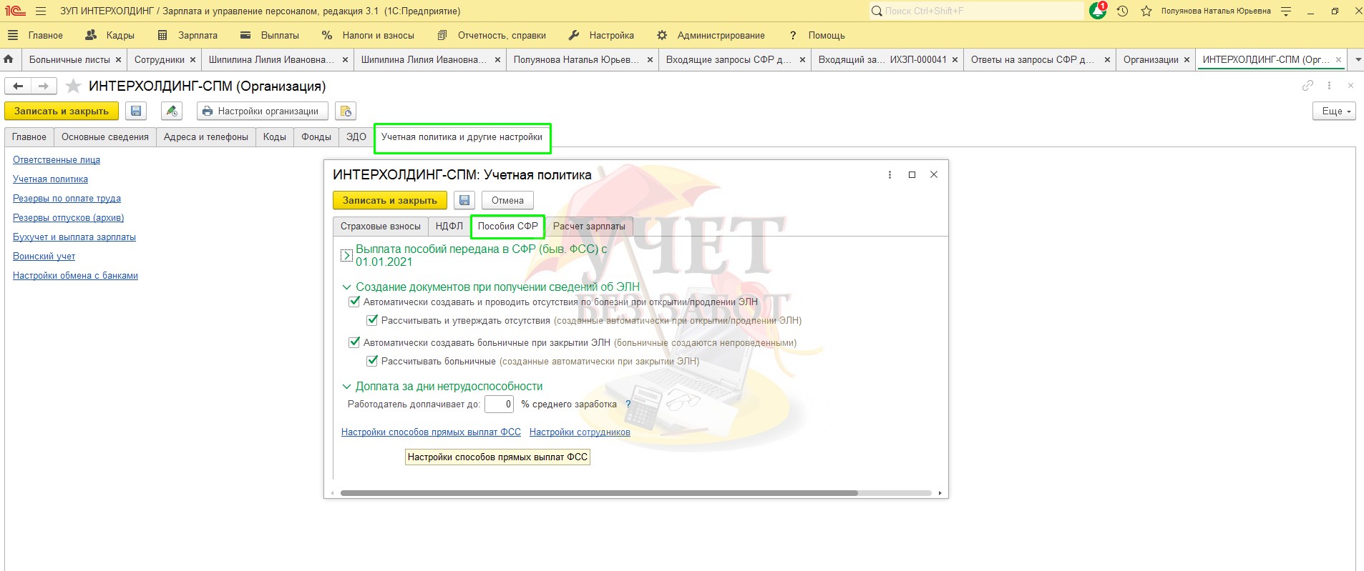This screenshot has width=1364, height=571.
Task: Open Настройки обмена с банками link
Action: pyautogui.click(x=75, y=276)
